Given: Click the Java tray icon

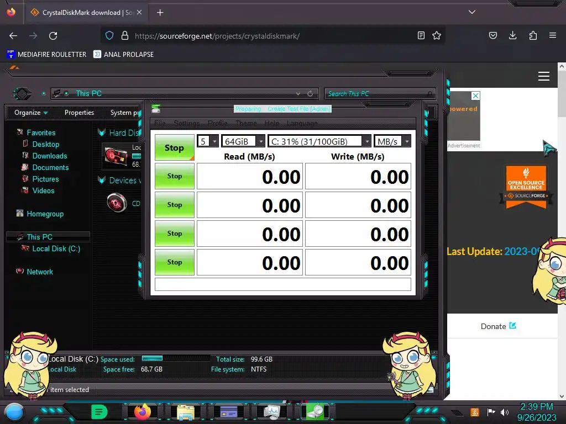Looking at the screenshot, I should (475, 412).
